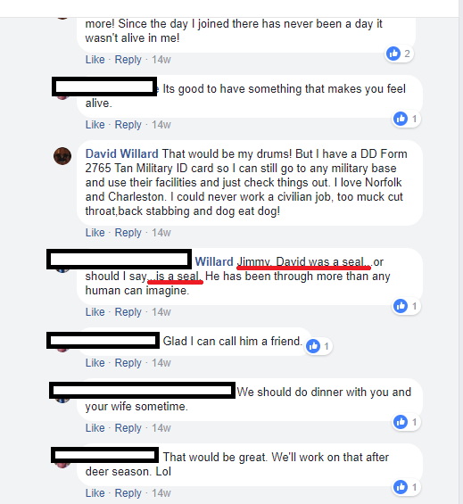Click thumbs-up icon on 'feel alive' comment
The width and height of the screenshot is (463, 504).
(401, 119)
